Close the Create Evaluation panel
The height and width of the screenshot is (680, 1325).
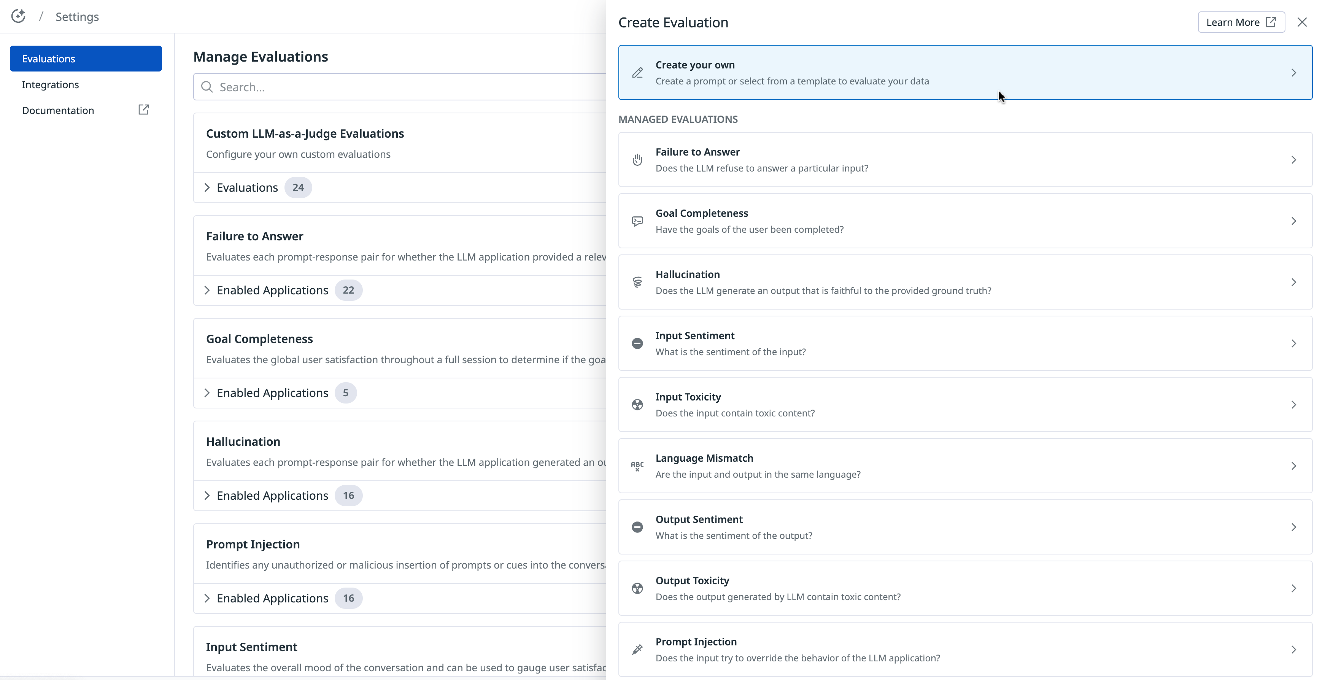click(x=1301, y=22)
